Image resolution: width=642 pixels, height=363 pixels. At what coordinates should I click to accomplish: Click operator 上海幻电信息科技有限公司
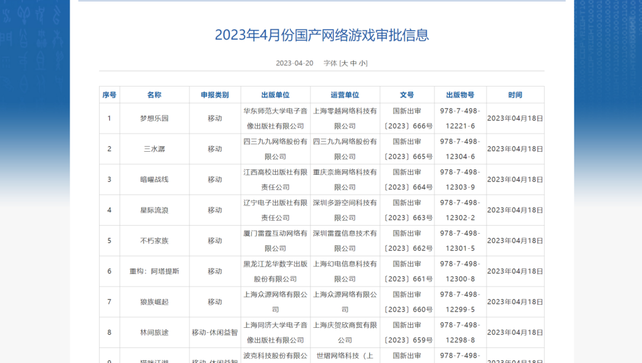click(345, 271)
